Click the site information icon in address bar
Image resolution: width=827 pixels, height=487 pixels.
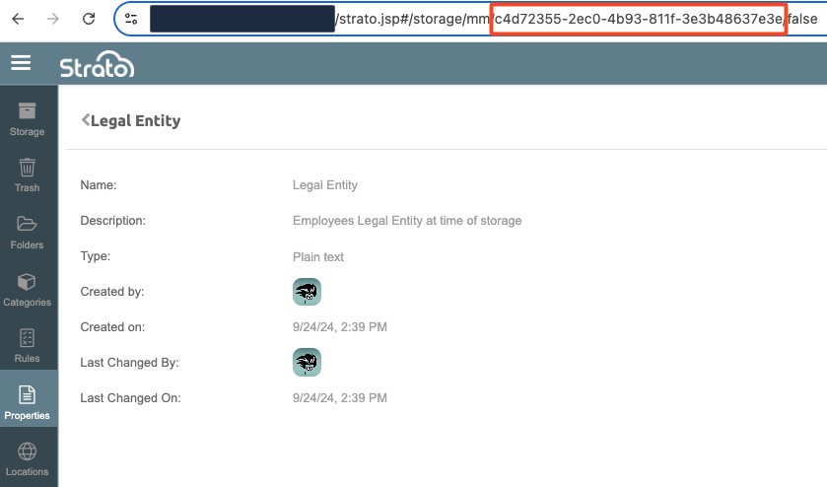(x=131, y=19)
